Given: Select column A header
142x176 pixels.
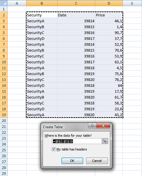Looking at the screenshot, I should [x=17, y=3].
